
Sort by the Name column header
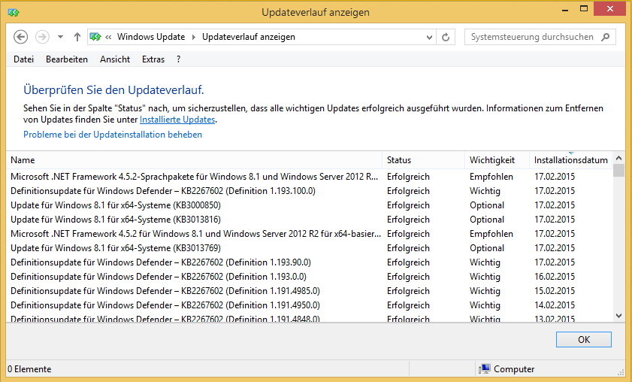[x=195, y=160]
